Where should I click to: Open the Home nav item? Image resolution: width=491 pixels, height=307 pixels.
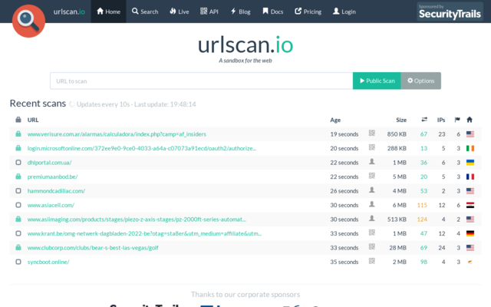(108, 12)
